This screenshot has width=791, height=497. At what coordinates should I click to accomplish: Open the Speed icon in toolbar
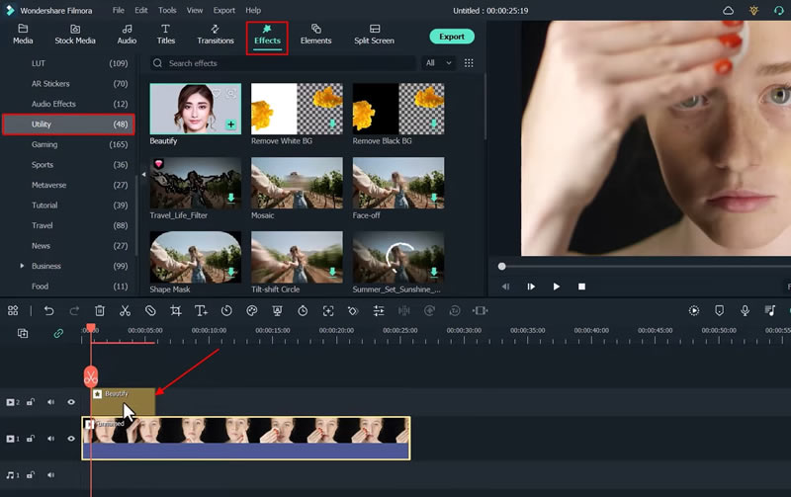[226, 311]
